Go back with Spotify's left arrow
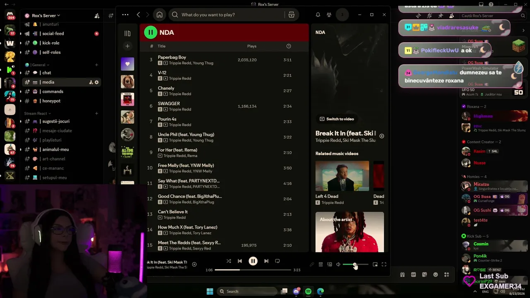 tap(138, 15)
